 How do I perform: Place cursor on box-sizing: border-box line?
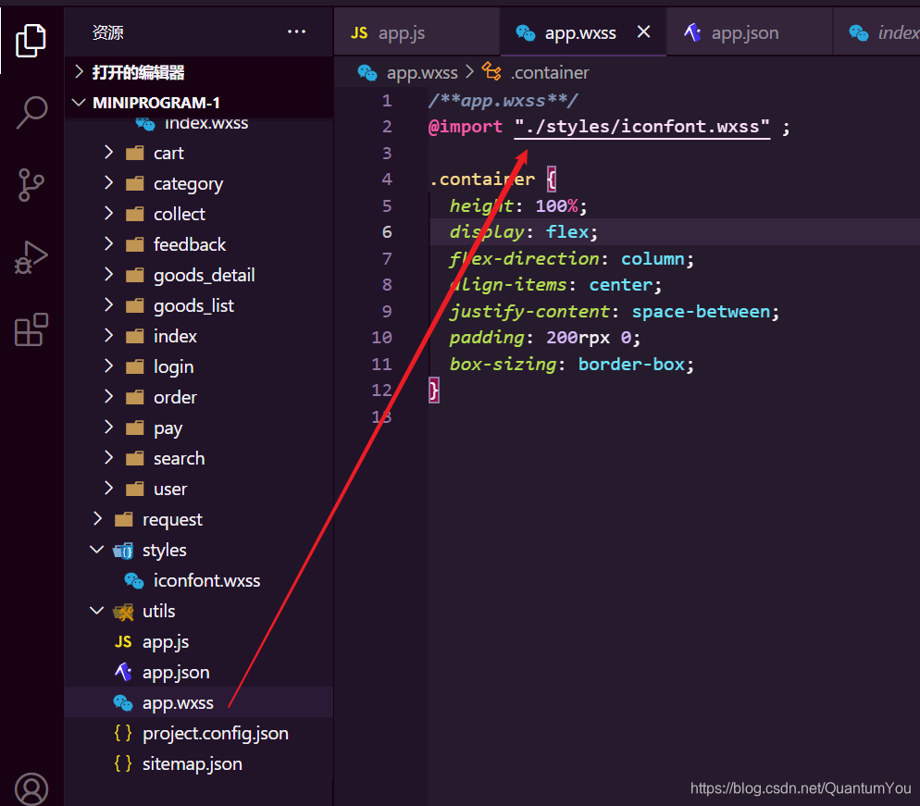click(x=571, y=365)
